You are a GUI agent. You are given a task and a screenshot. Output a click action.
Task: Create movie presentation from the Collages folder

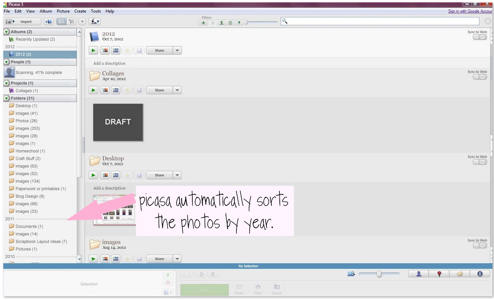coord(116,90)
